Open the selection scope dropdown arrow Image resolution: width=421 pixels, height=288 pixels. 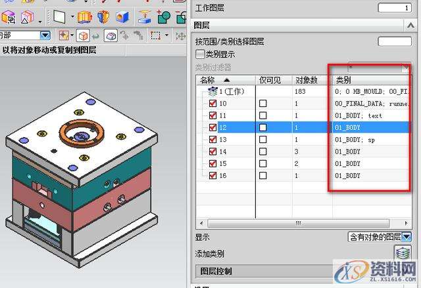[45, 35]
